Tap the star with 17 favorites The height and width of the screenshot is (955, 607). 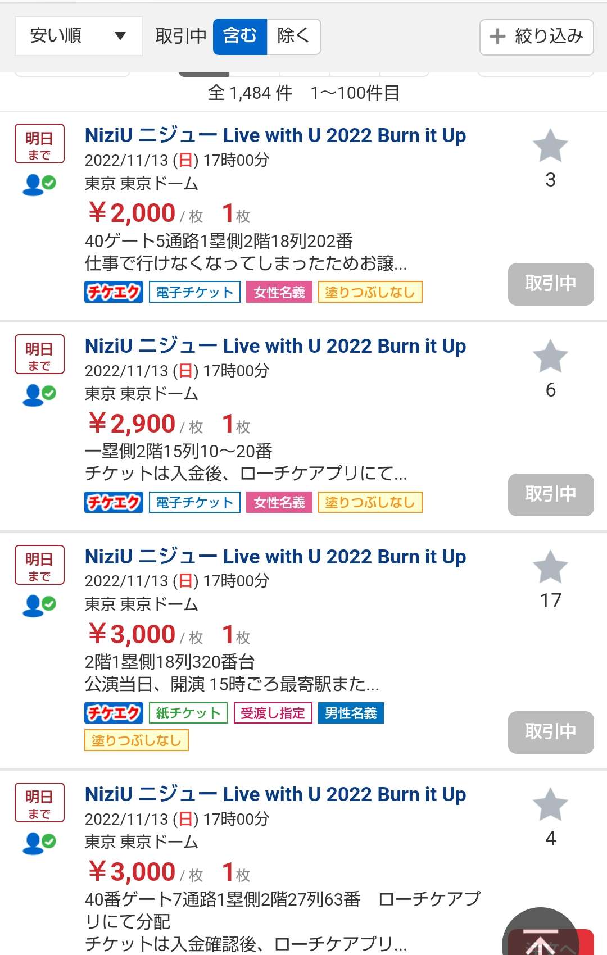550,566
